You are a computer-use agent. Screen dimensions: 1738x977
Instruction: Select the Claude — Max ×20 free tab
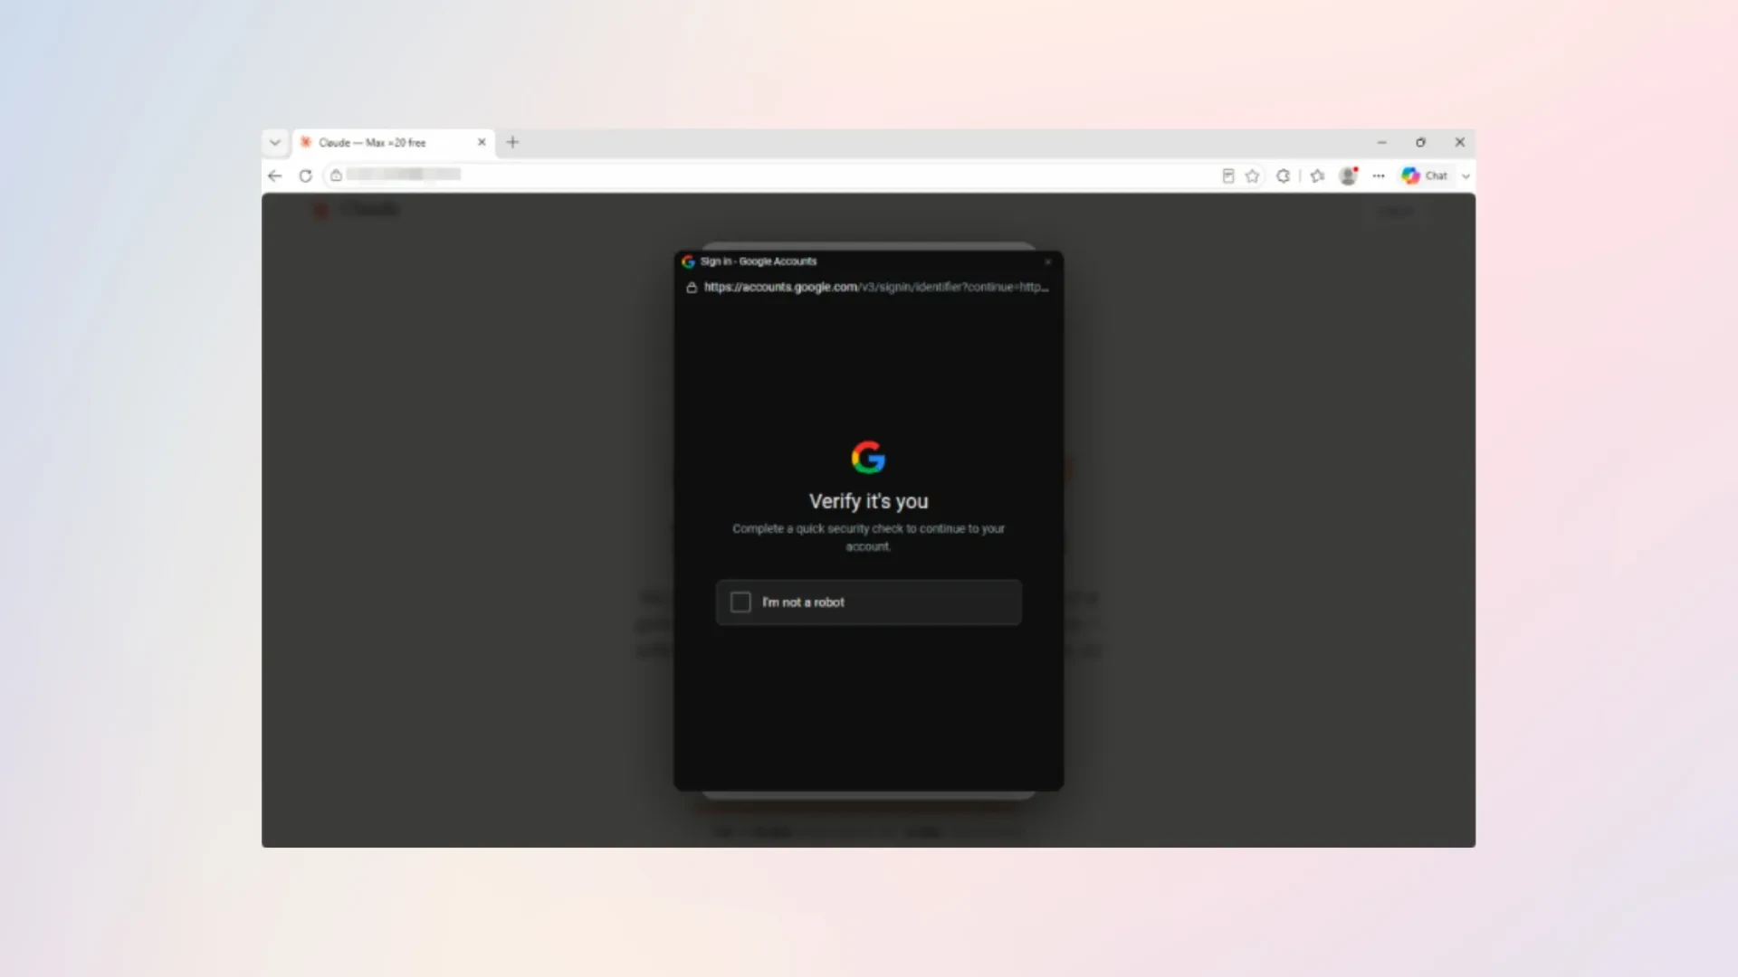coord(393,143)
